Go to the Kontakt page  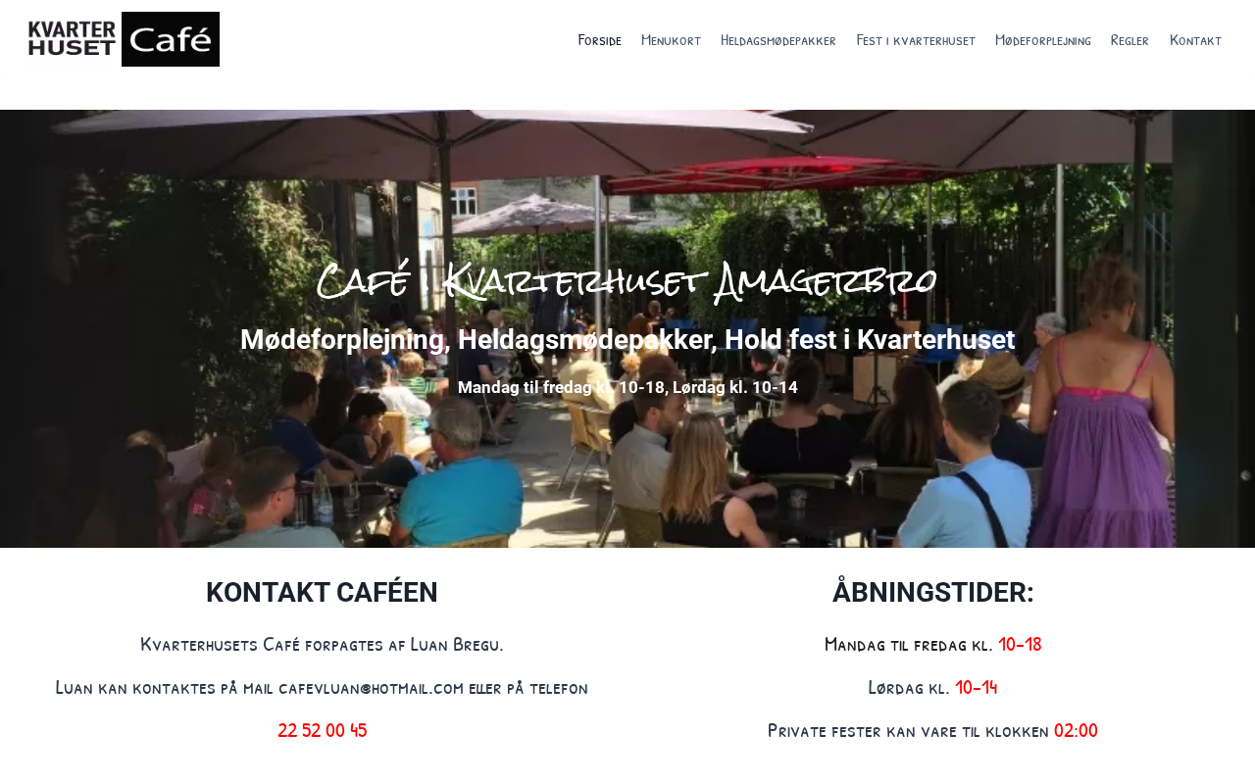[1195, 40]
